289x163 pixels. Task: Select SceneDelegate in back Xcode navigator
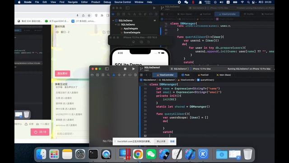coord(132,33)
